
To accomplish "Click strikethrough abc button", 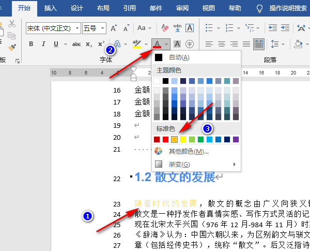I will pyautogui.click(x=76, y=44).
